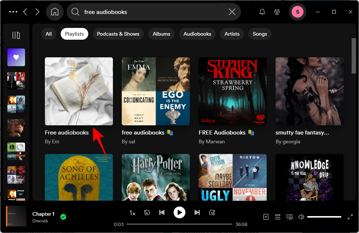Screen dimensions: 359x233
Task: Select the Podcasts & Shows filter
Action: coord(118,34)
